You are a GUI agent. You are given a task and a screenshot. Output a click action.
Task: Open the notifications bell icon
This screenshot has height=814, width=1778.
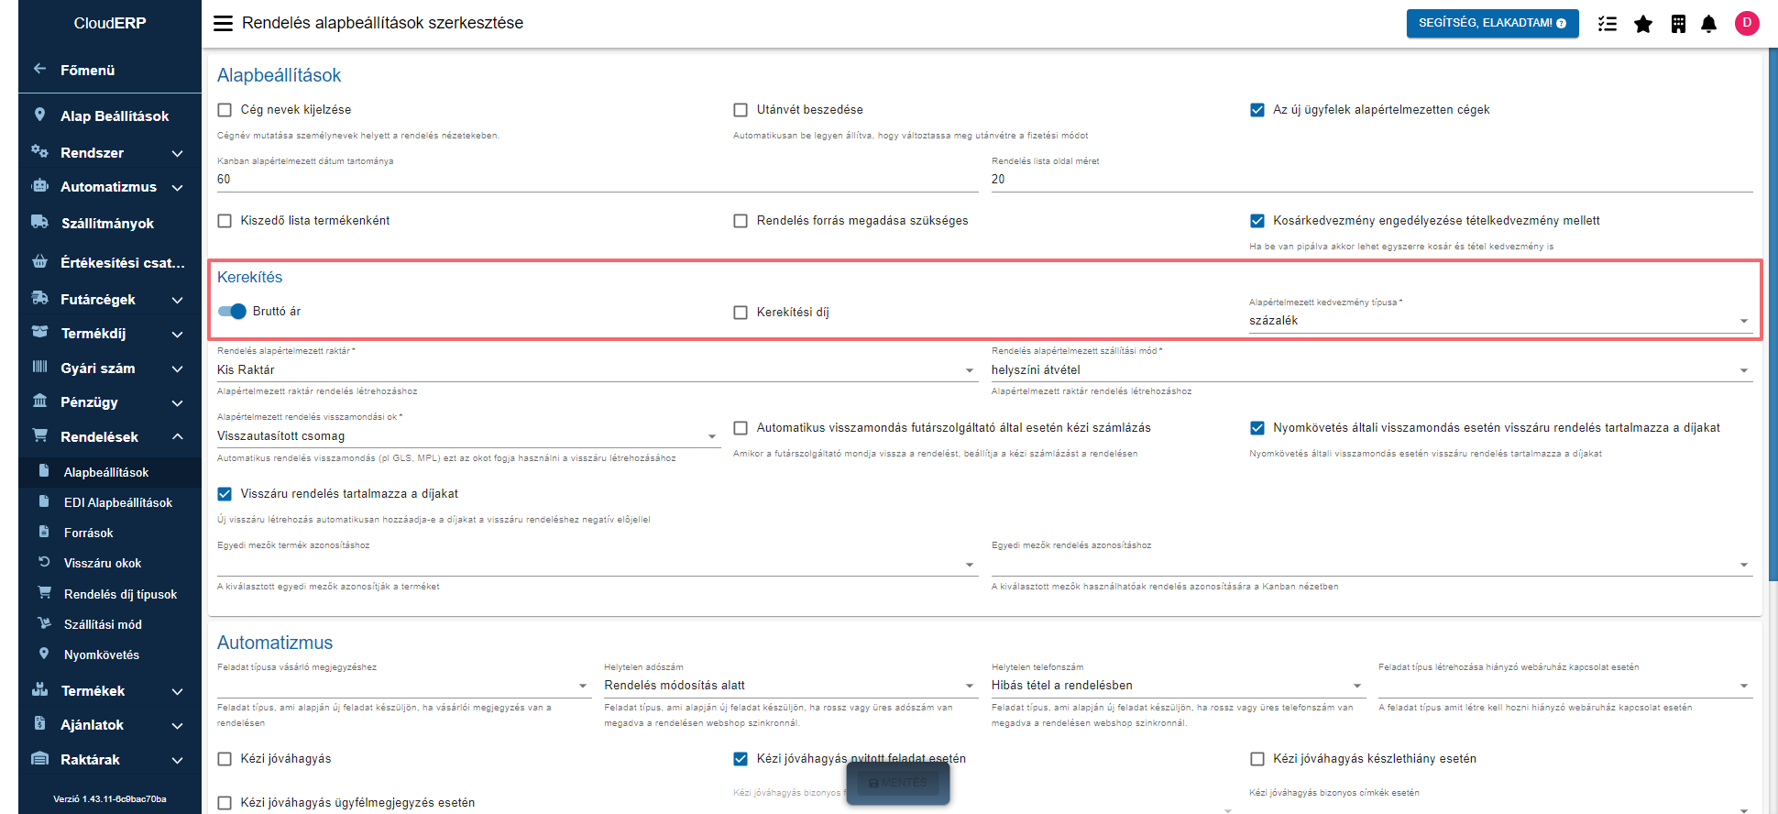[1708, 24]
